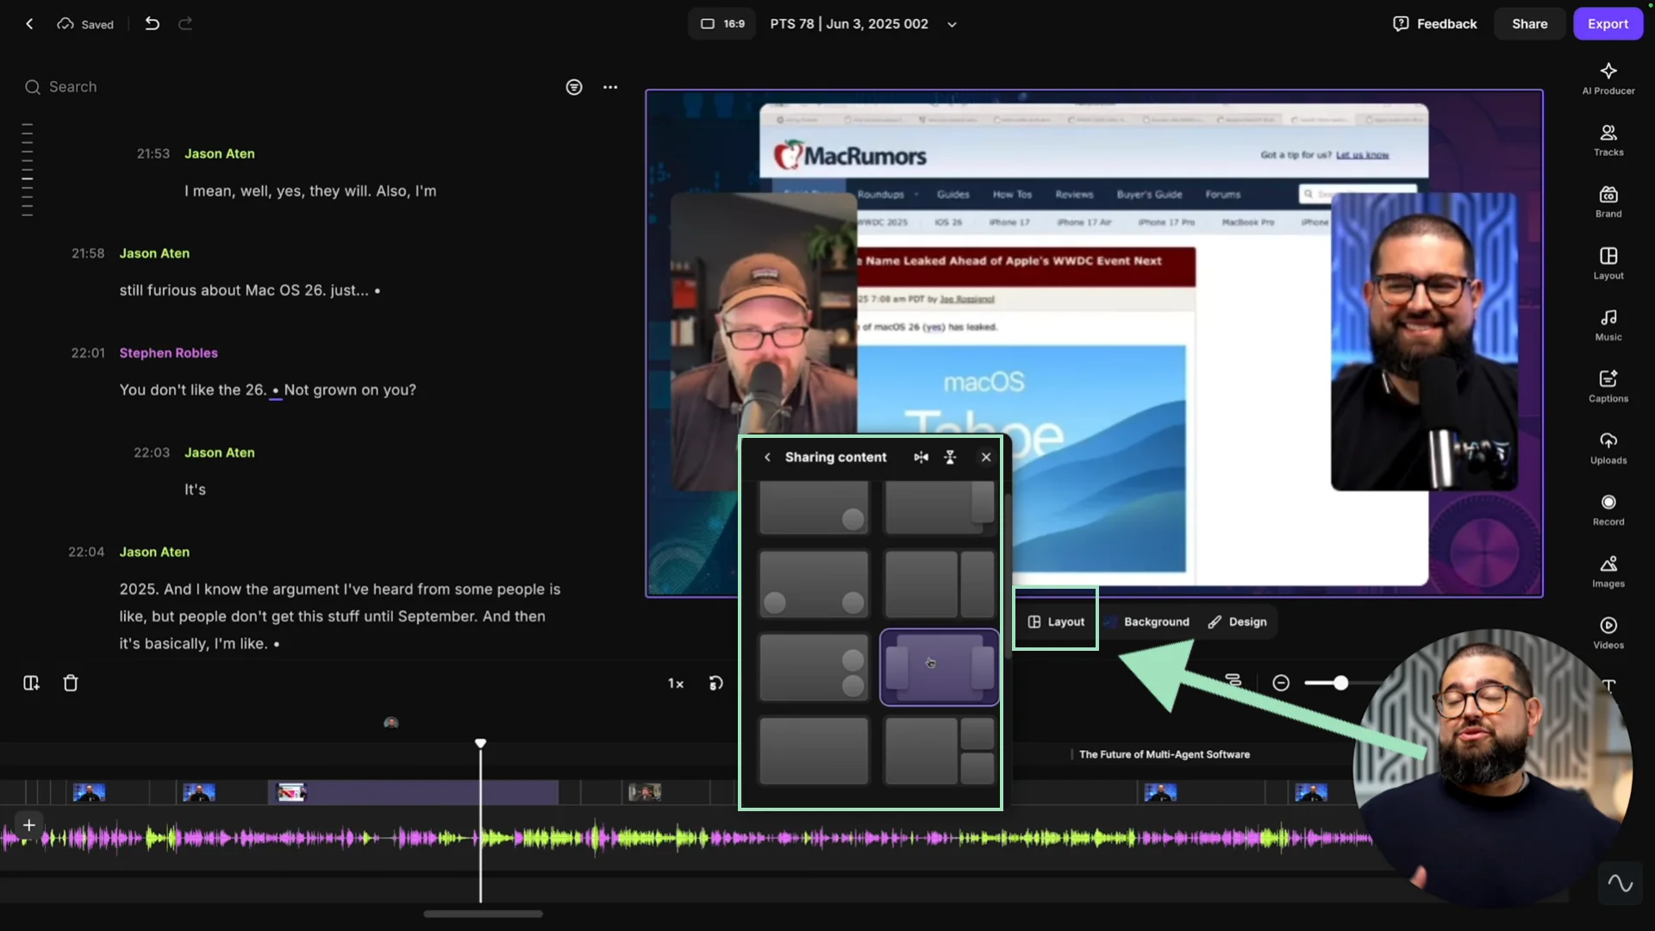Close the Sharing content panel
1655x931 pixels.
coord(986,457)
